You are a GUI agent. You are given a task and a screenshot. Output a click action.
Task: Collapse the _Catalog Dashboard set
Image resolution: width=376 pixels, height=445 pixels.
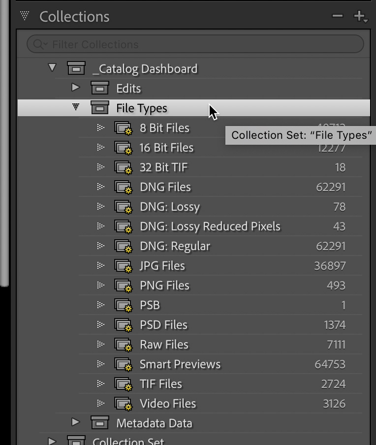[52, 67]
